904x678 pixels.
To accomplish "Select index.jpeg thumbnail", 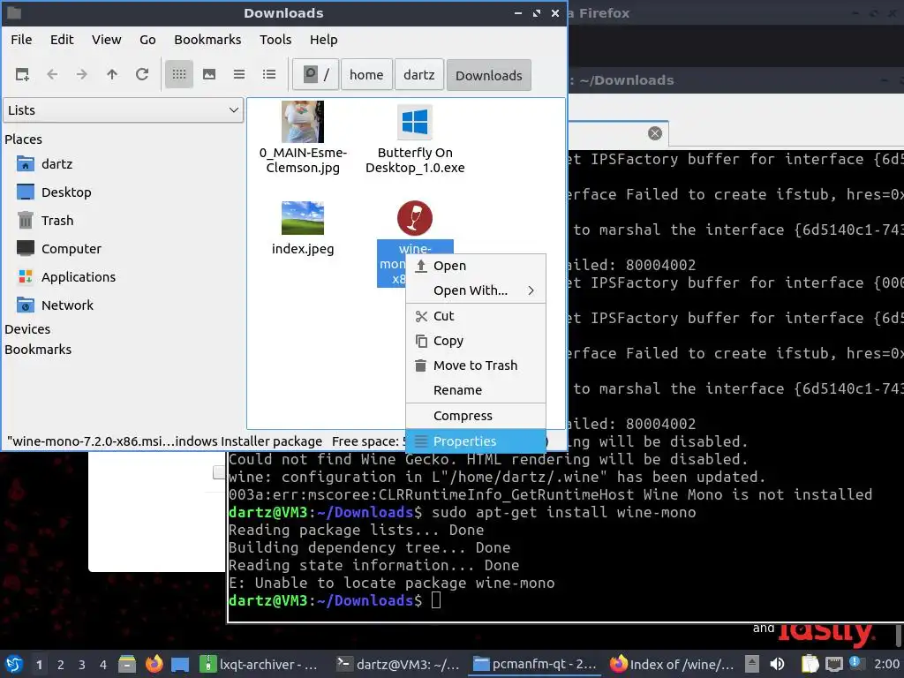I will pos(303,218).
